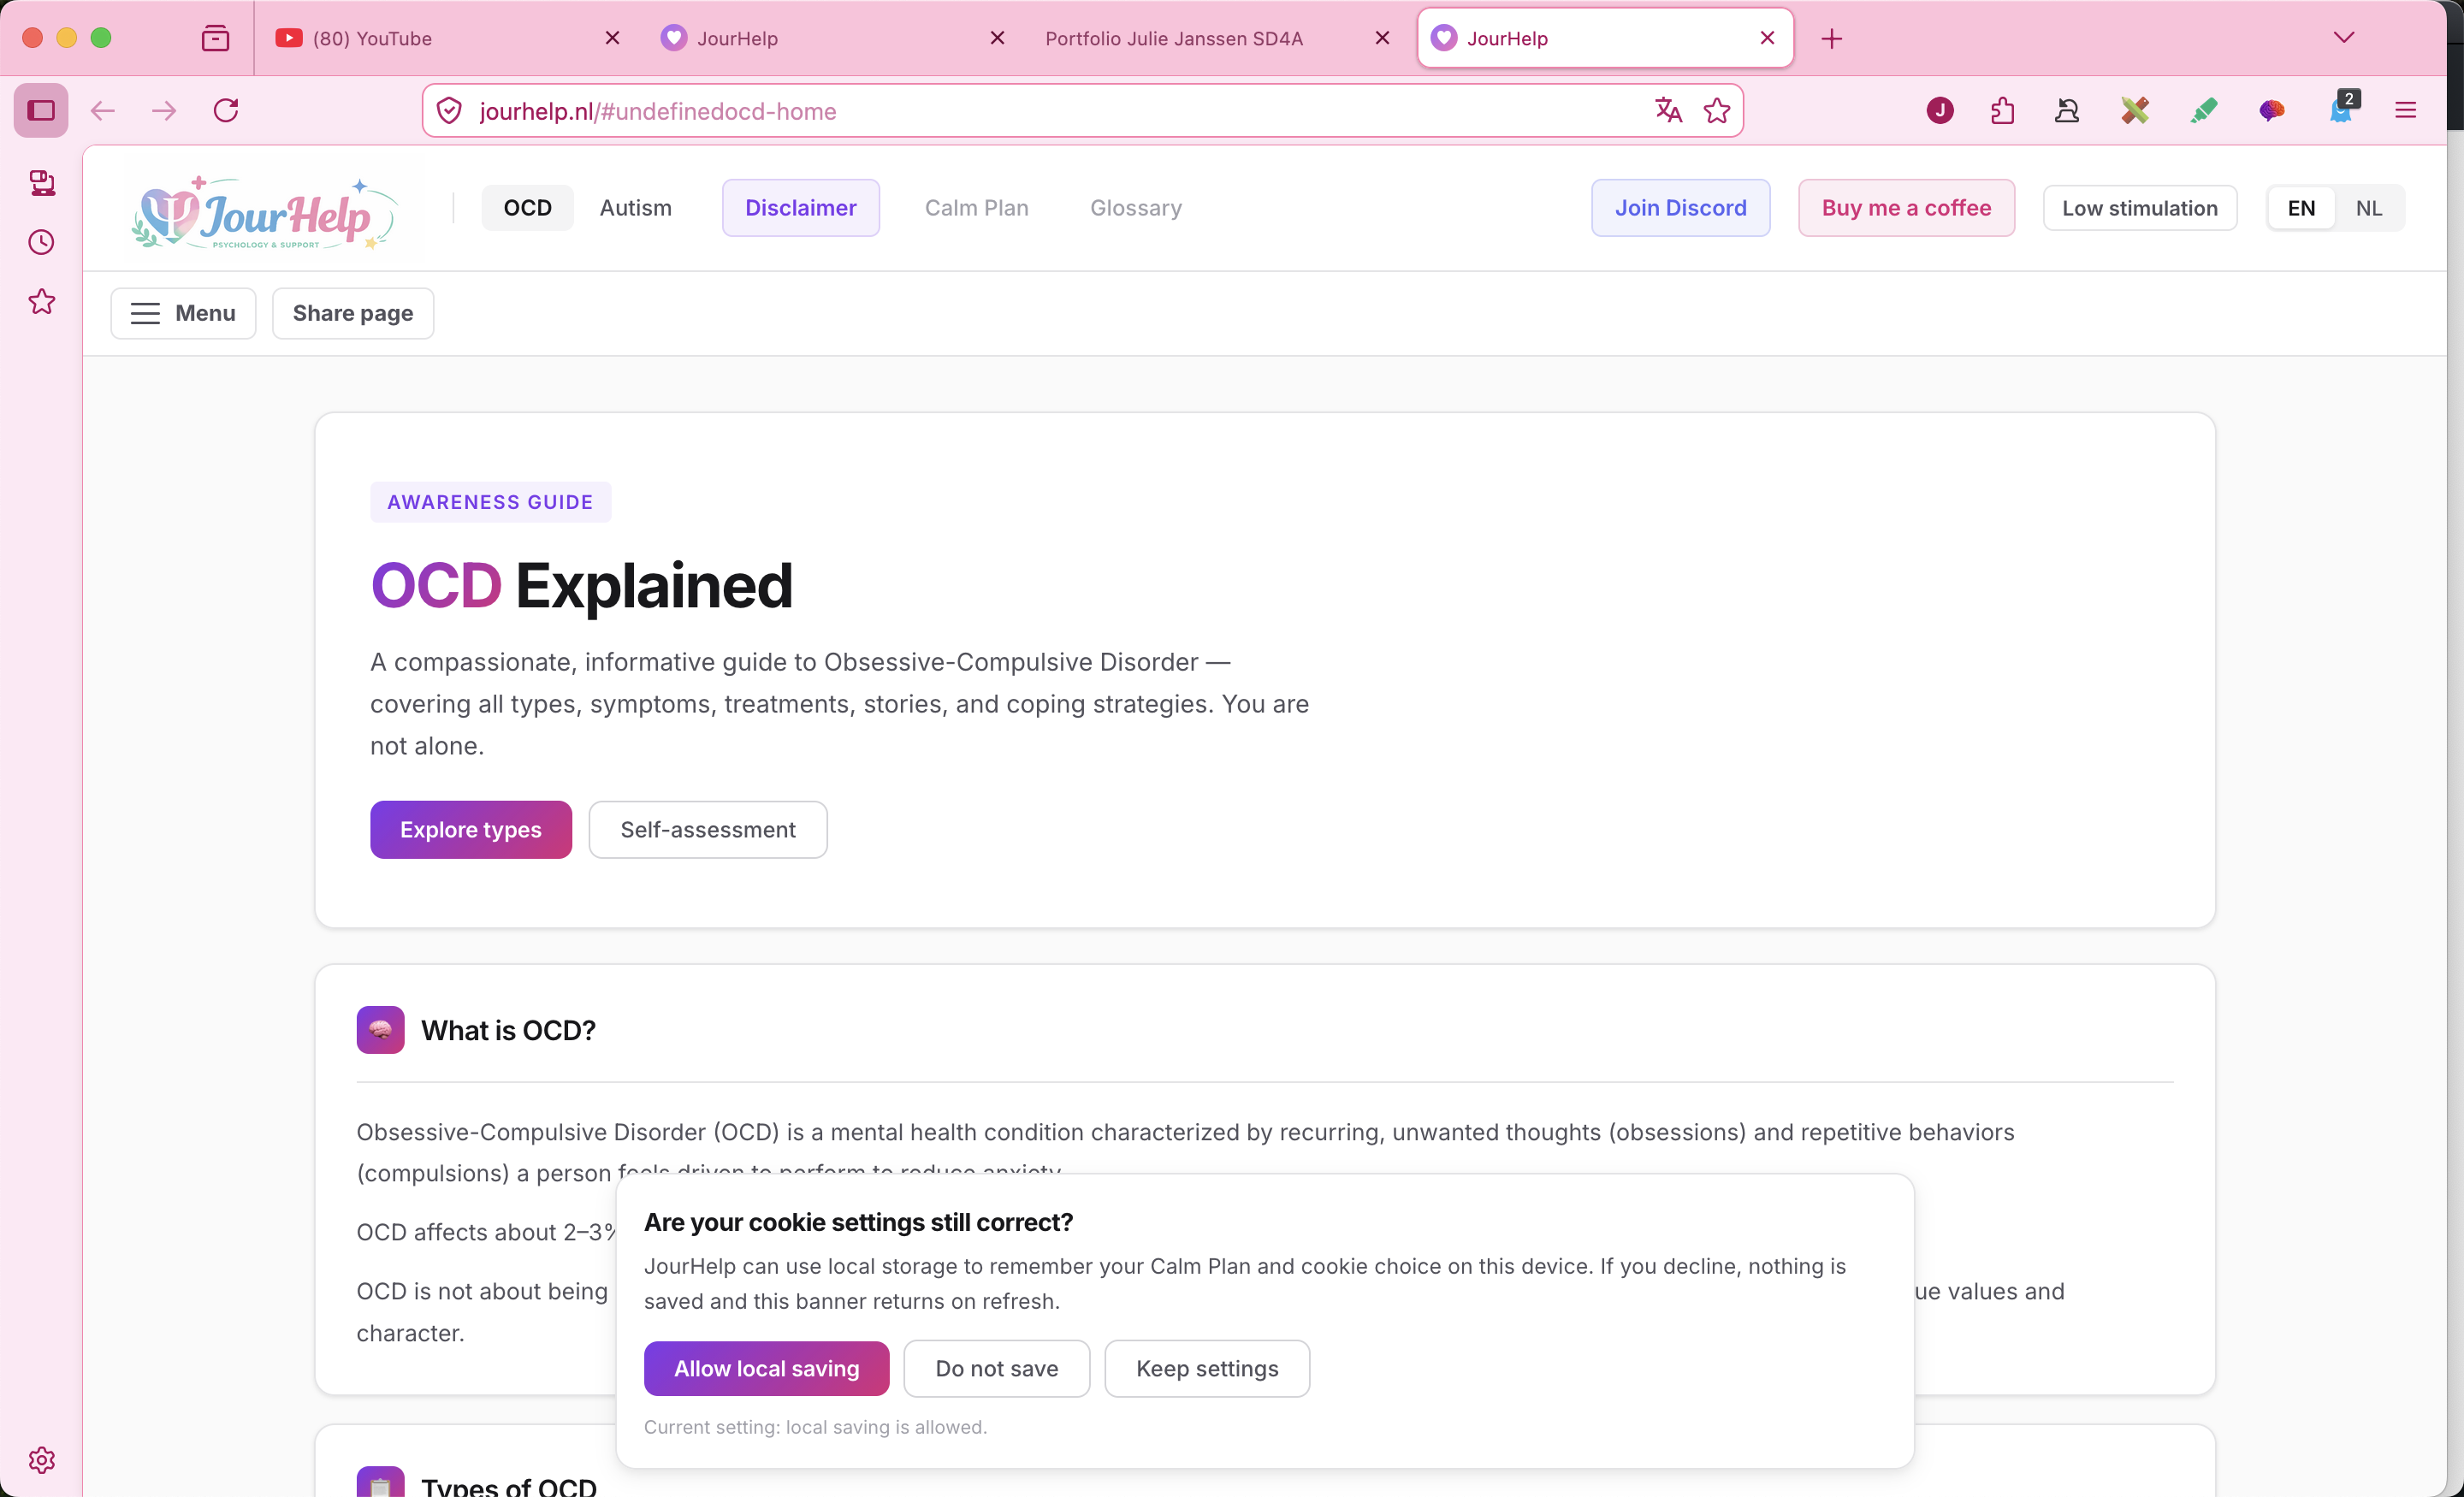Open a new tab with plus
The width and height of the screenshot is (2464, 1497).
1832,39
